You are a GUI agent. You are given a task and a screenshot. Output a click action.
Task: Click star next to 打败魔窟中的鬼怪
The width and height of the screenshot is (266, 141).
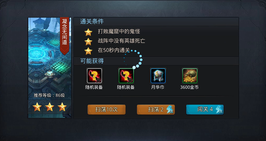pos(88,32)
